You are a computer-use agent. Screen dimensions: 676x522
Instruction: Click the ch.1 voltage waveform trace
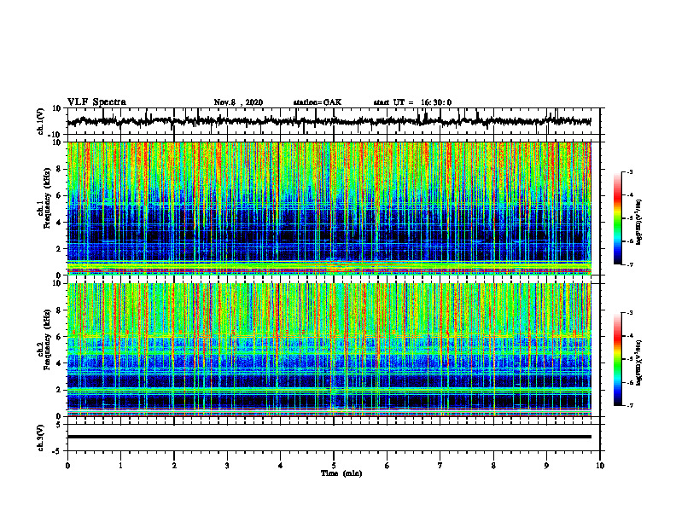point(329,121)
